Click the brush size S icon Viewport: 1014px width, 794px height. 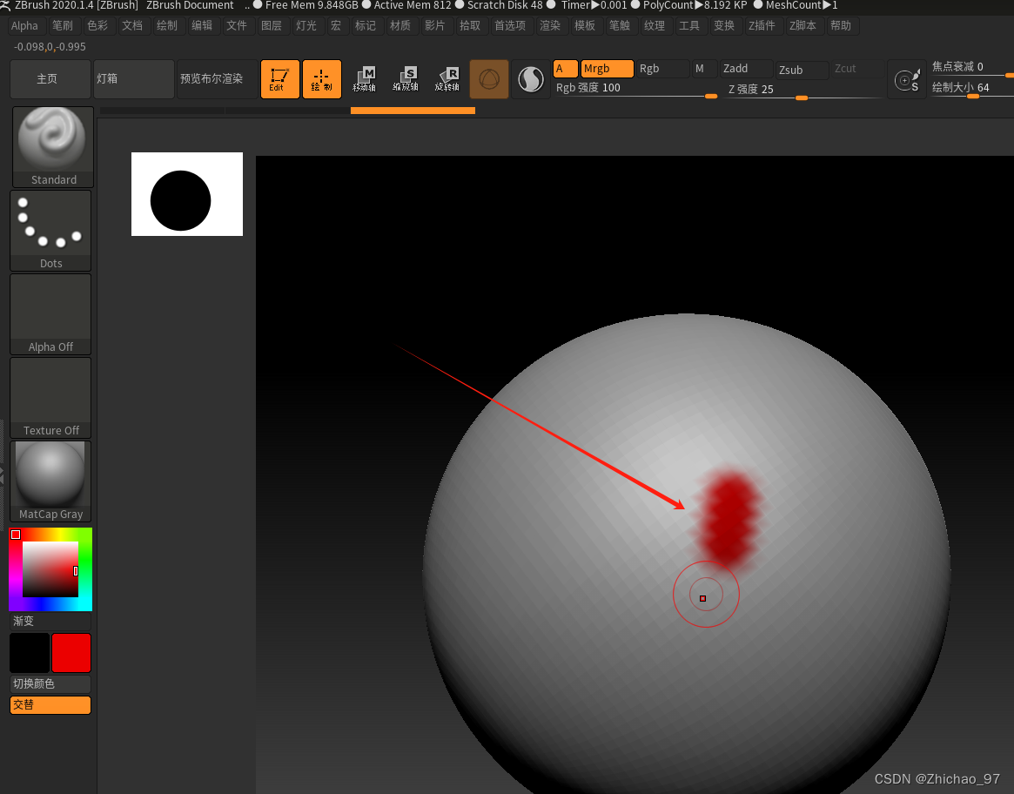coord(907,79)
